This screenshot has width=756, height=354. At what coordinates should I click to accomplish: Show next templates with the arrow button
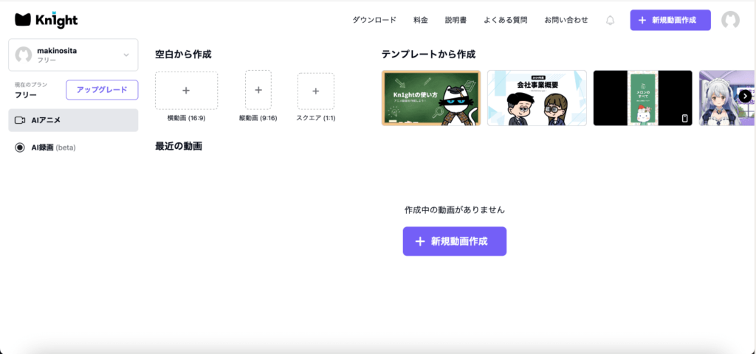744,96
